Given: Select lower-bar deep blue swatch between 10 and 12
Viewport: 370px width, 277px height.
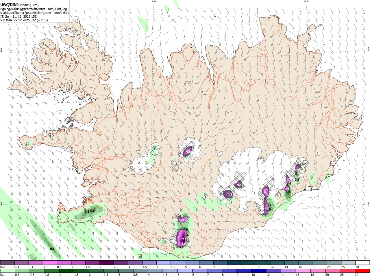Looking at the screenshot, I should point(259,271).
